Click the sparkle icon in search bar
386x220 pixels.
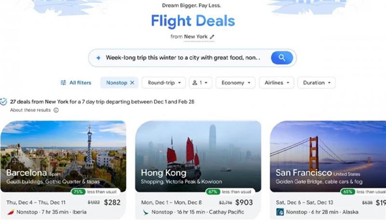pyautogui.click(x=98, y=58)
